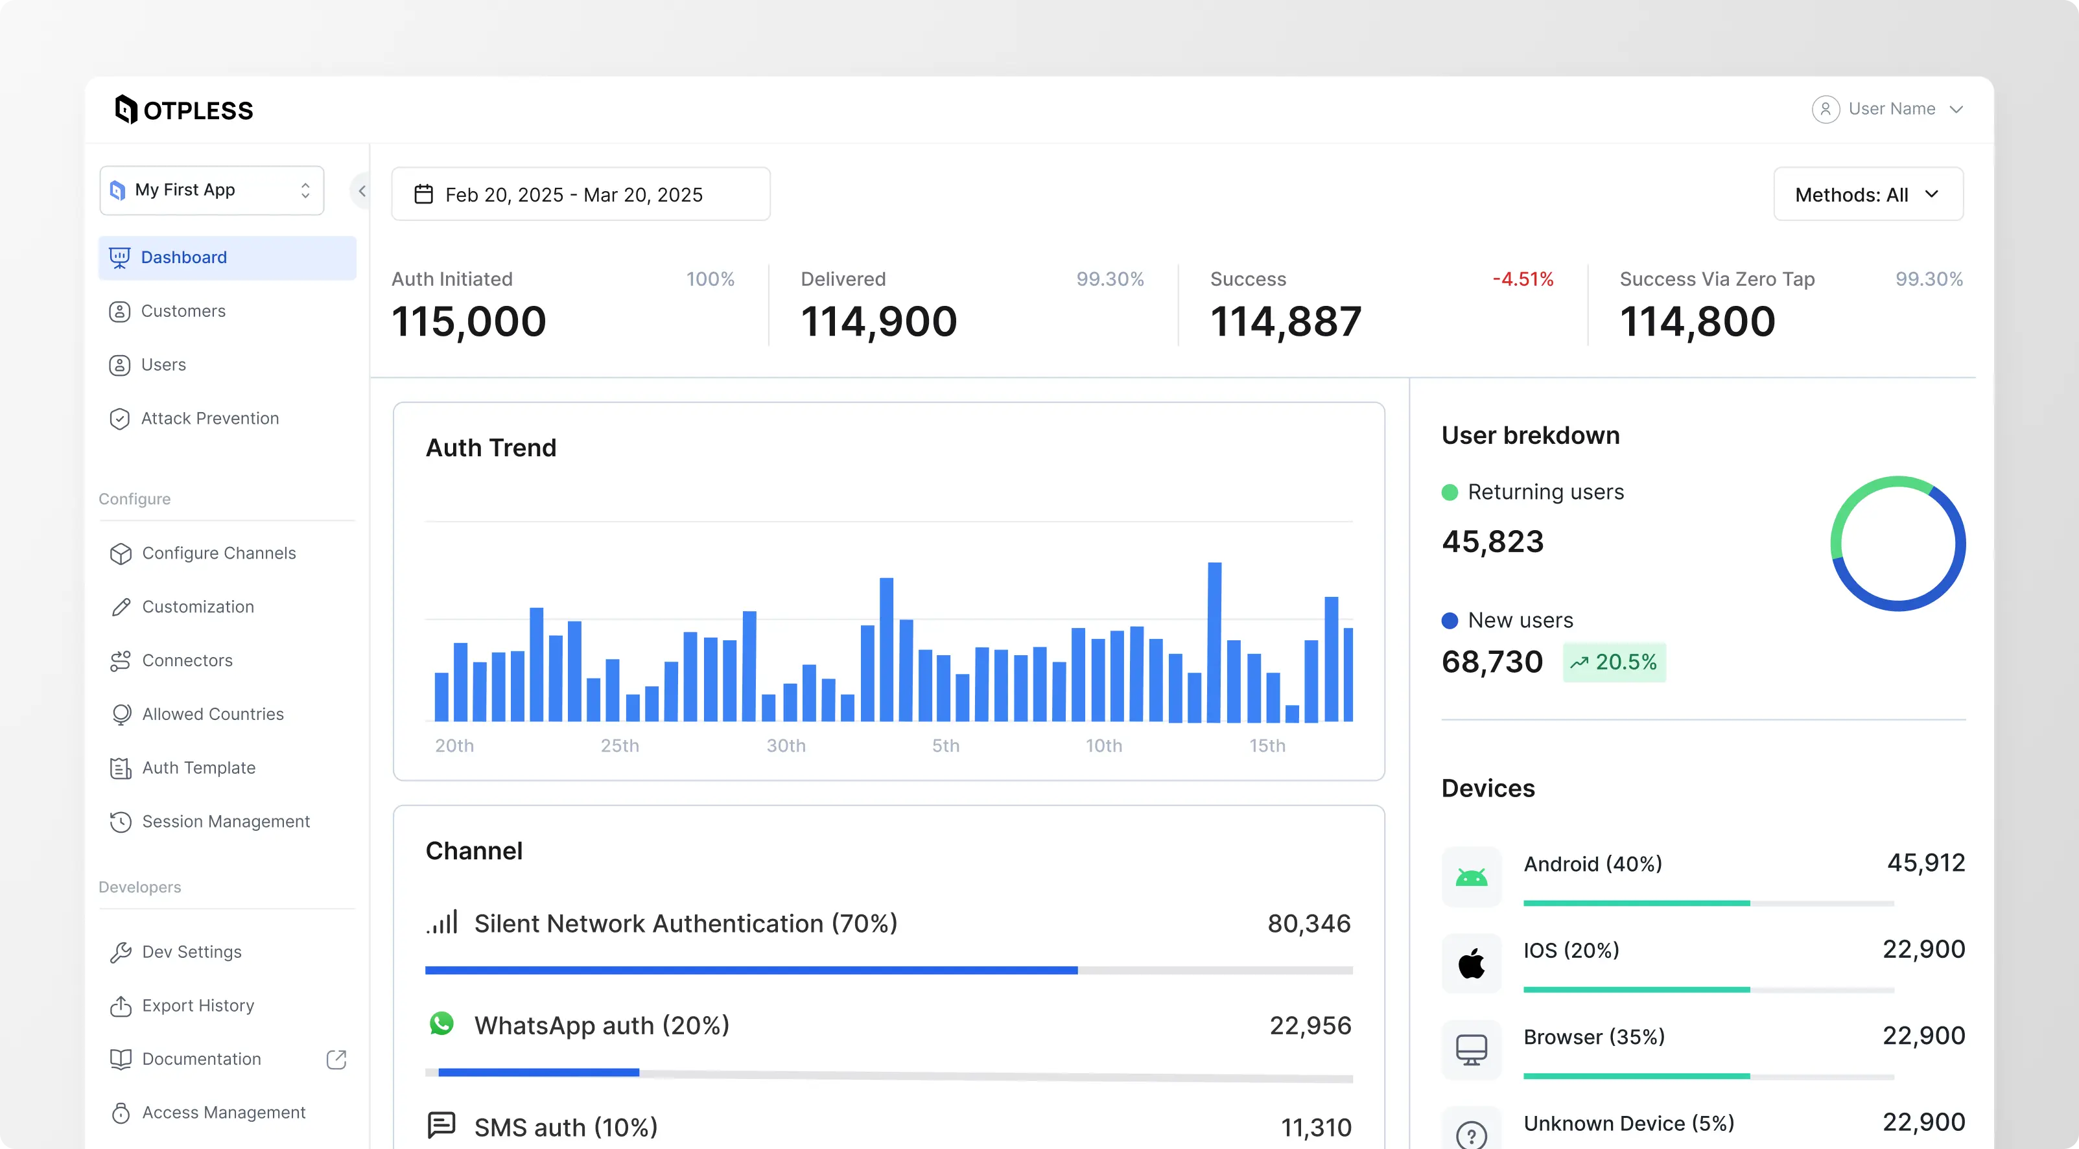Click the WhatsApp auth icon
This screenshot has height=1149, width=2079.
coord(441,1024)
